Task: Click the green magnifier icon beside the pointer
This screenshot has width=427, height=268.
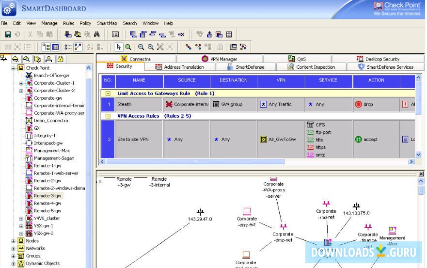Action: [128, 47]
